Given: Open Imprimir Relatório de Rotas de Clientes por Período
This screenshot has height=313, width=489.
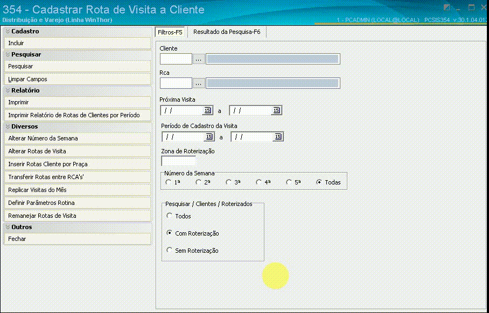Looking at the screenshot, I should 77,115.
